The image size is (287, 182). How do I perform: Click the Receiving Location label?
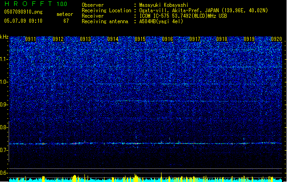pyautogui.click(x=106, y=10)
